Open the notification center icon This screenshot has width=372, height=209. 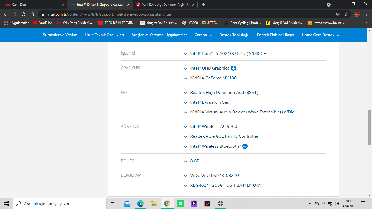[363, 204]
